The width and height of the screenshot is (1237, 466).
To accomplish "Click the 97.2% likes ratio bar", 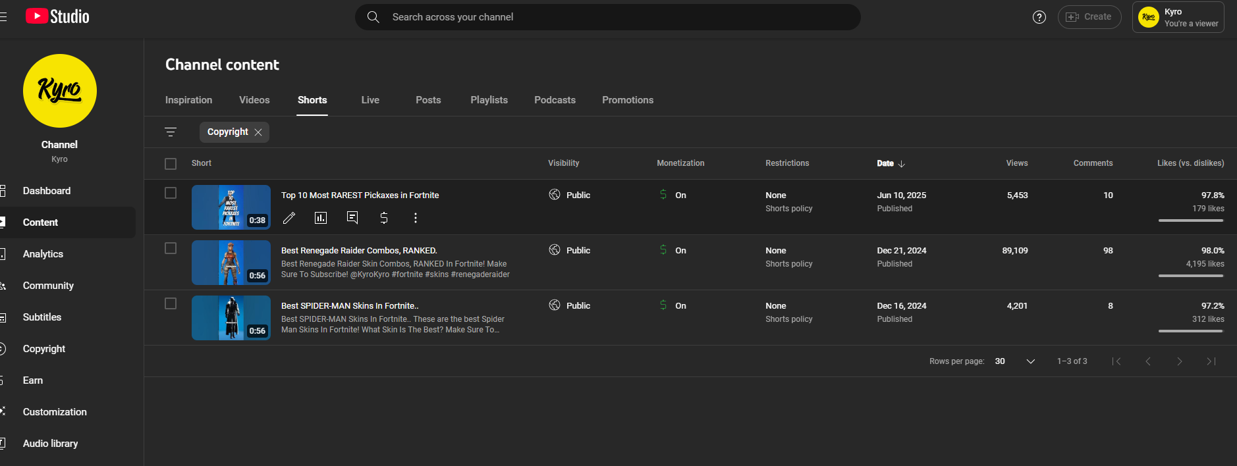I will (1191, 331).
